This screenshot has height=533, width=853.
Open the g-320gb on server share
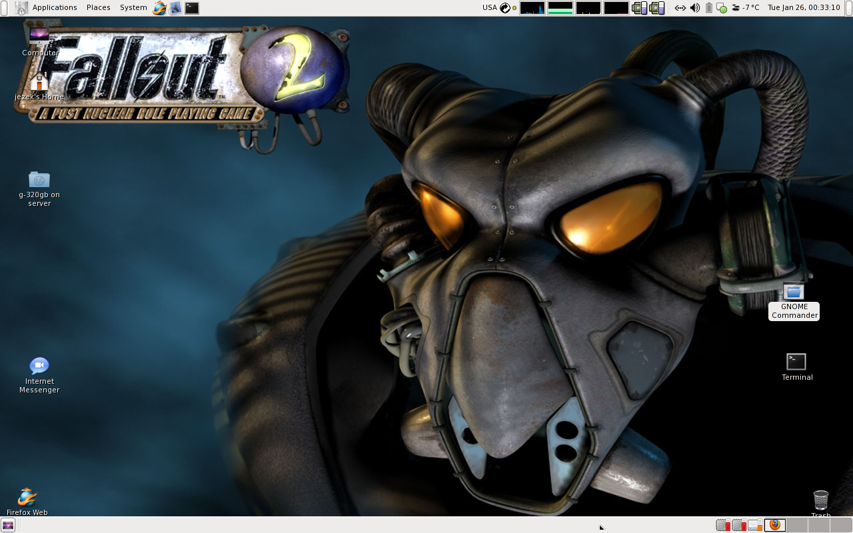click(x=39, y=189)
